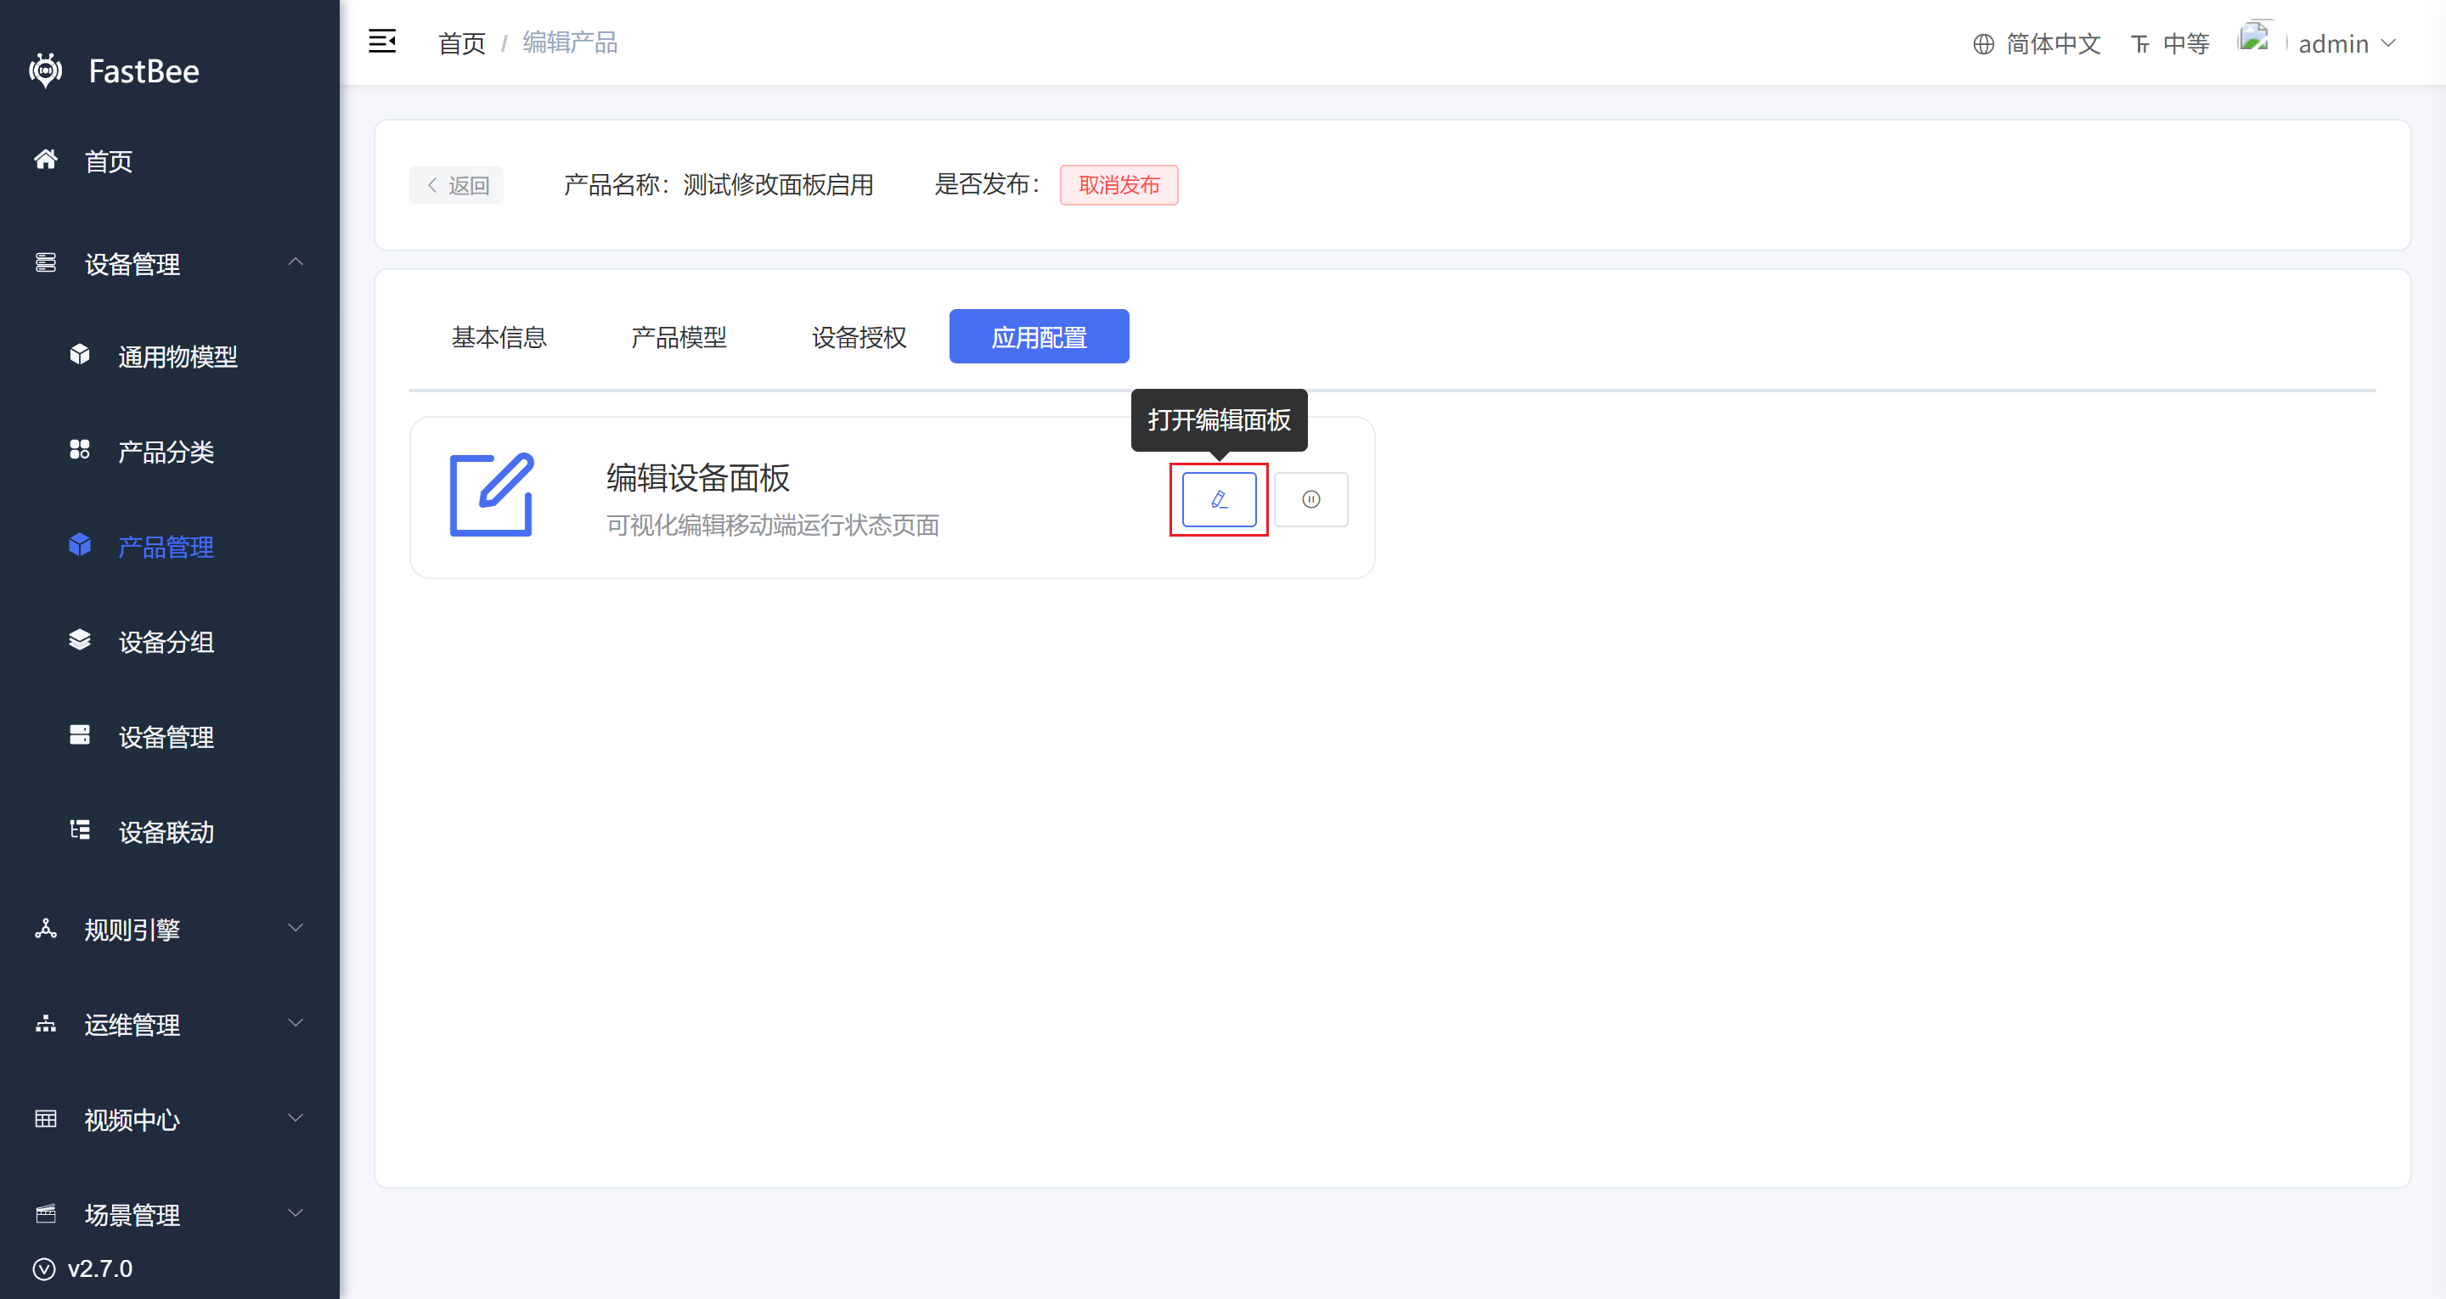
Task: Click the globe language icon
Action: coord(1984,43)
